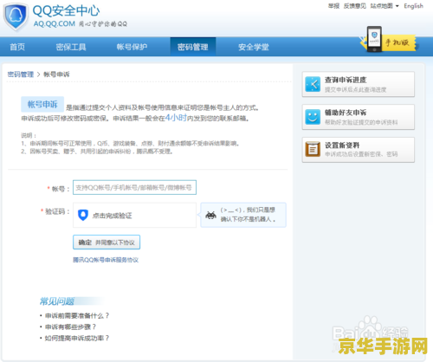Click 帐号申诉 in the breadcrumb
The width and height of the screenshot is (433, 362).
coord(56,74)
